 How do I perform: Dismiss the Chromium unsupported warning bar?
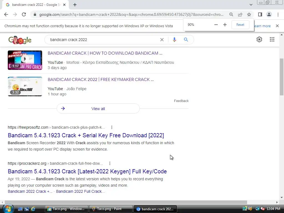[277, 26]
